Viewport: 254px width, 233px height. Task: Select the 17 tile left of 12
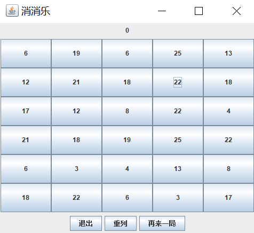coord(26,111)
